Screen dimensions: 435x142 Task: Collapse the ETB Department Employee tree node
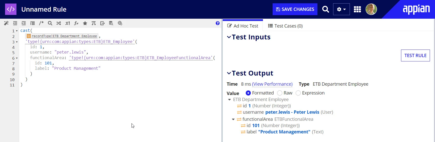230,100
